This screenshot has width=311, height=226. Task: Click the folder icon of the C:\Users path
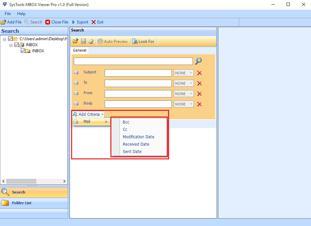click(15, 39)
